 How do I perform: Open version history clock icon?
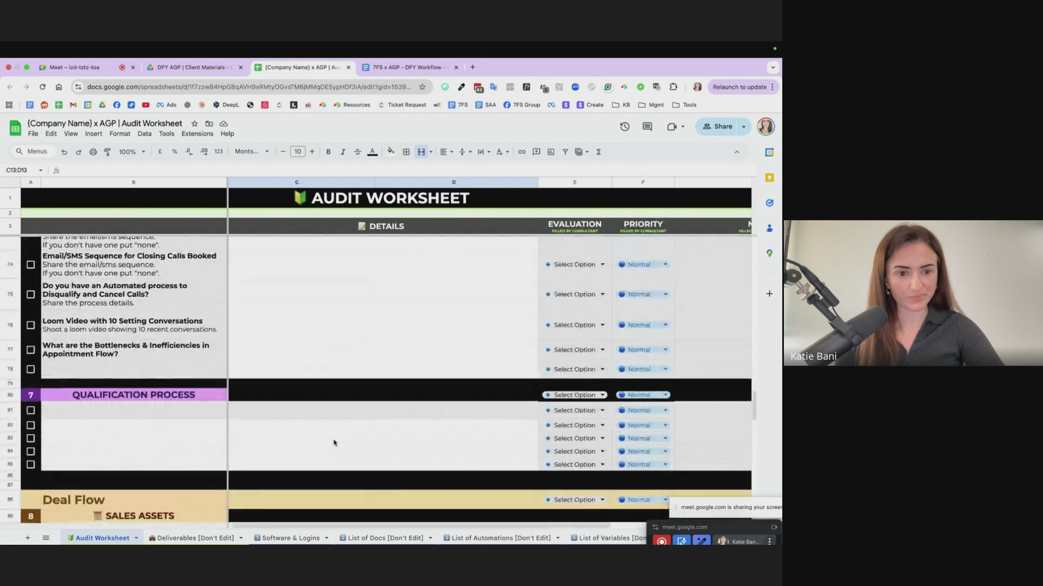625,126
